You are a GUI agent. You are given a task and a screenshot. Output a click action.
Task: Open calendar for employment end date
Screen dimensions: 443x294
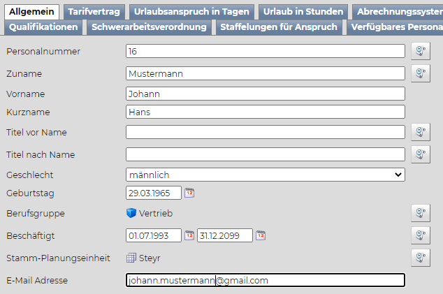(261, 235)
